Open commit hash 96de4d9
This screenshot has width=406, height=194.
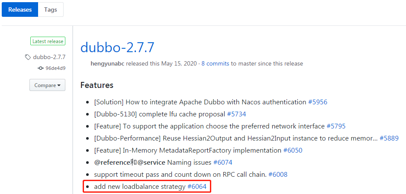pos(55,69)
